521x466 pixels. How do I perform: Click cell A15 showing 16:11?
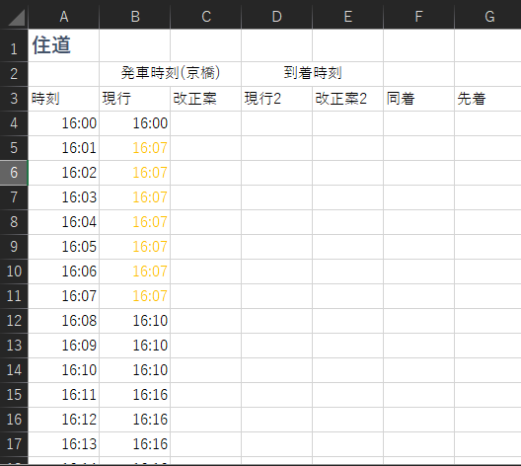(x=64, y=395)
